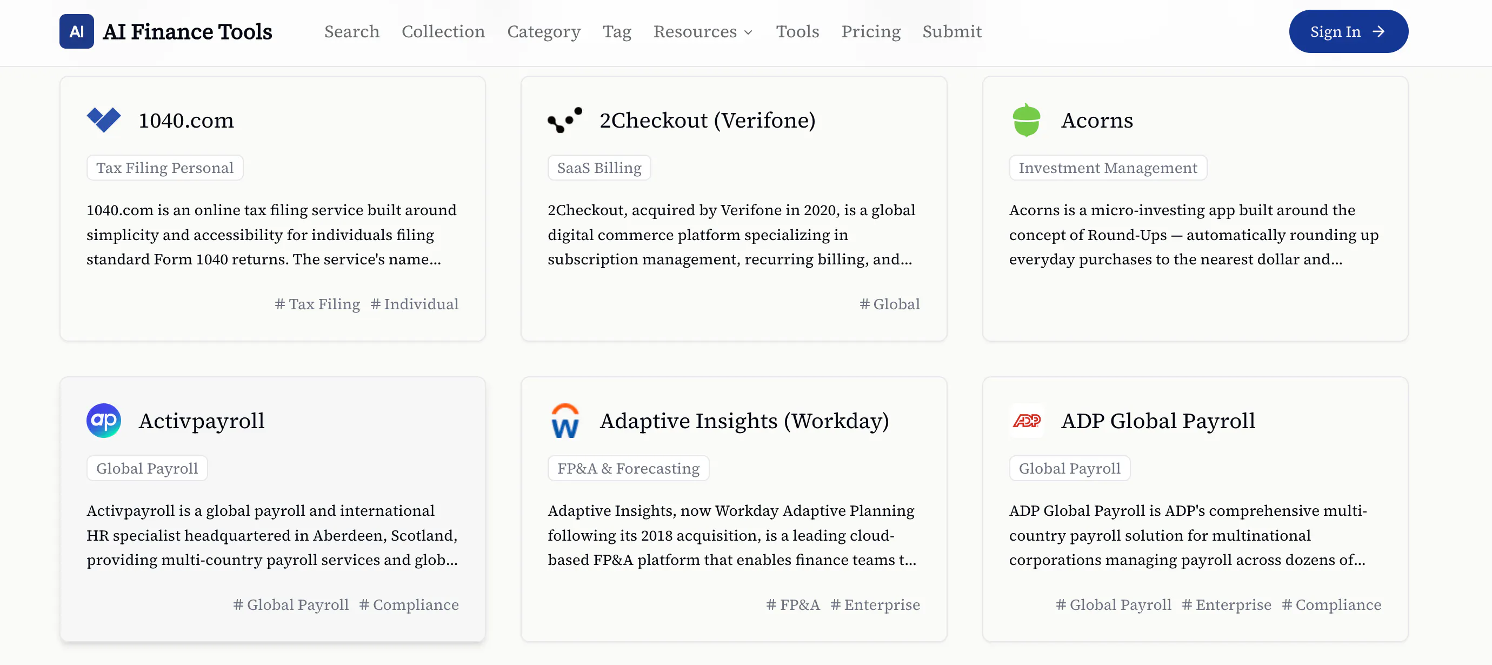This screenshot has height=665, width=1492.
Task: Click the Acorns micro-investing description
Action: [1194, 235]
